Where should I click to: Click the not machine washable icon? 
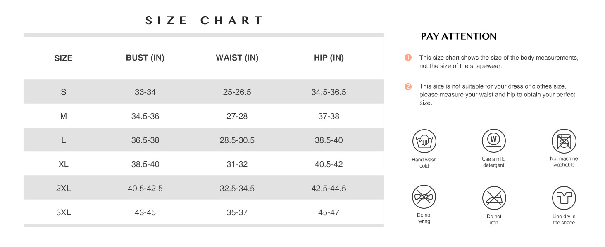click(564, 141)
